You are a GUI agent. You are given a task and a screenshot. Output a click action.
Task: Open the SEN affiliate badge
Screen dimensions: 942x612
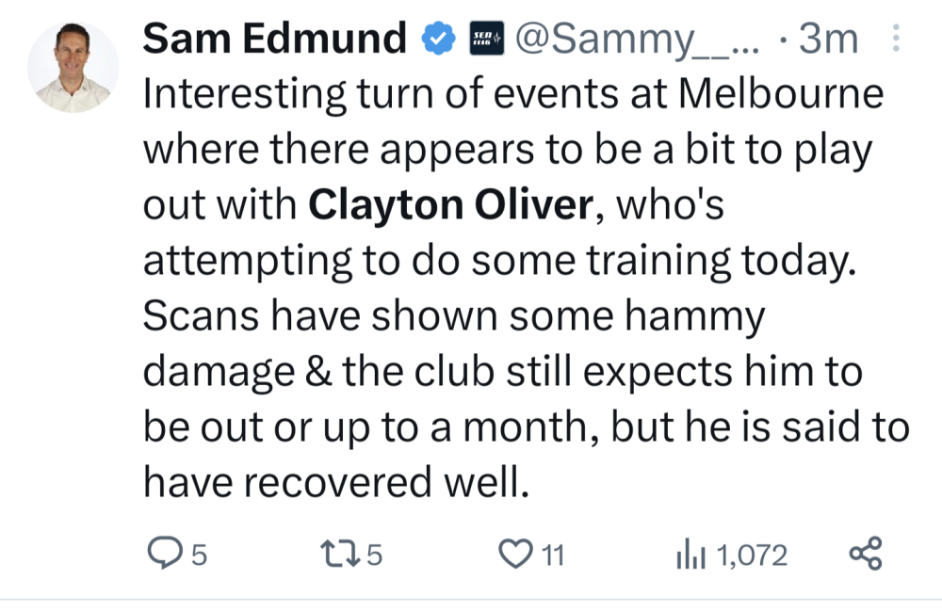[x=487, y=39]
